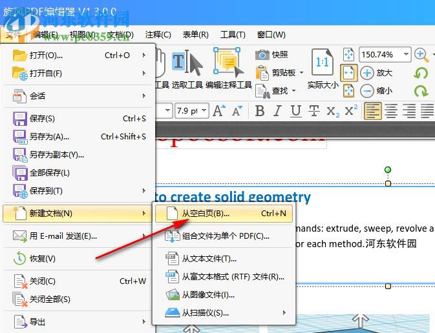Click the magnifier zoom-in tool icon

421,55
